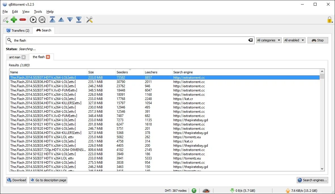Open the Edit menu
Viewport: 335px width, 194px height.
click(x=15, y=12)
